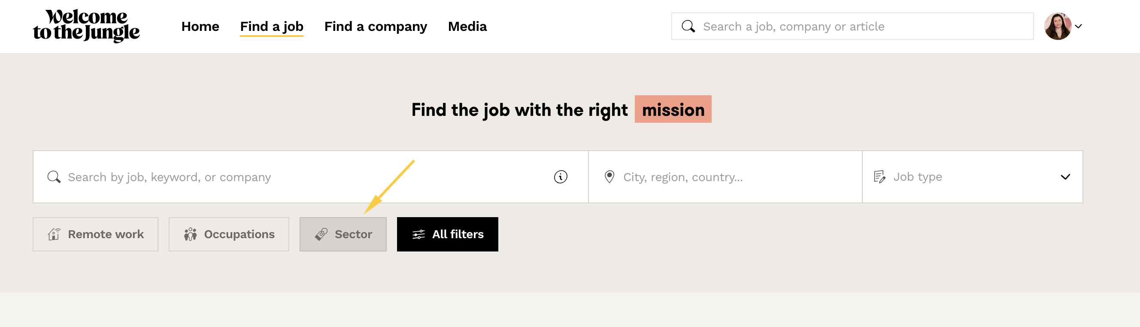Image resolution: width=1140 pixels, height=327 pixels.
Task: Click the location pin icon
Action: pyautogui.click(x=609, y=177)
